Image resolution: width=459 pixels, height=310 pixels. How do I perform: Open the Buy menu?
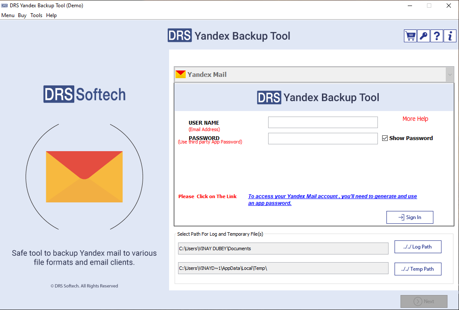[22, 15]
